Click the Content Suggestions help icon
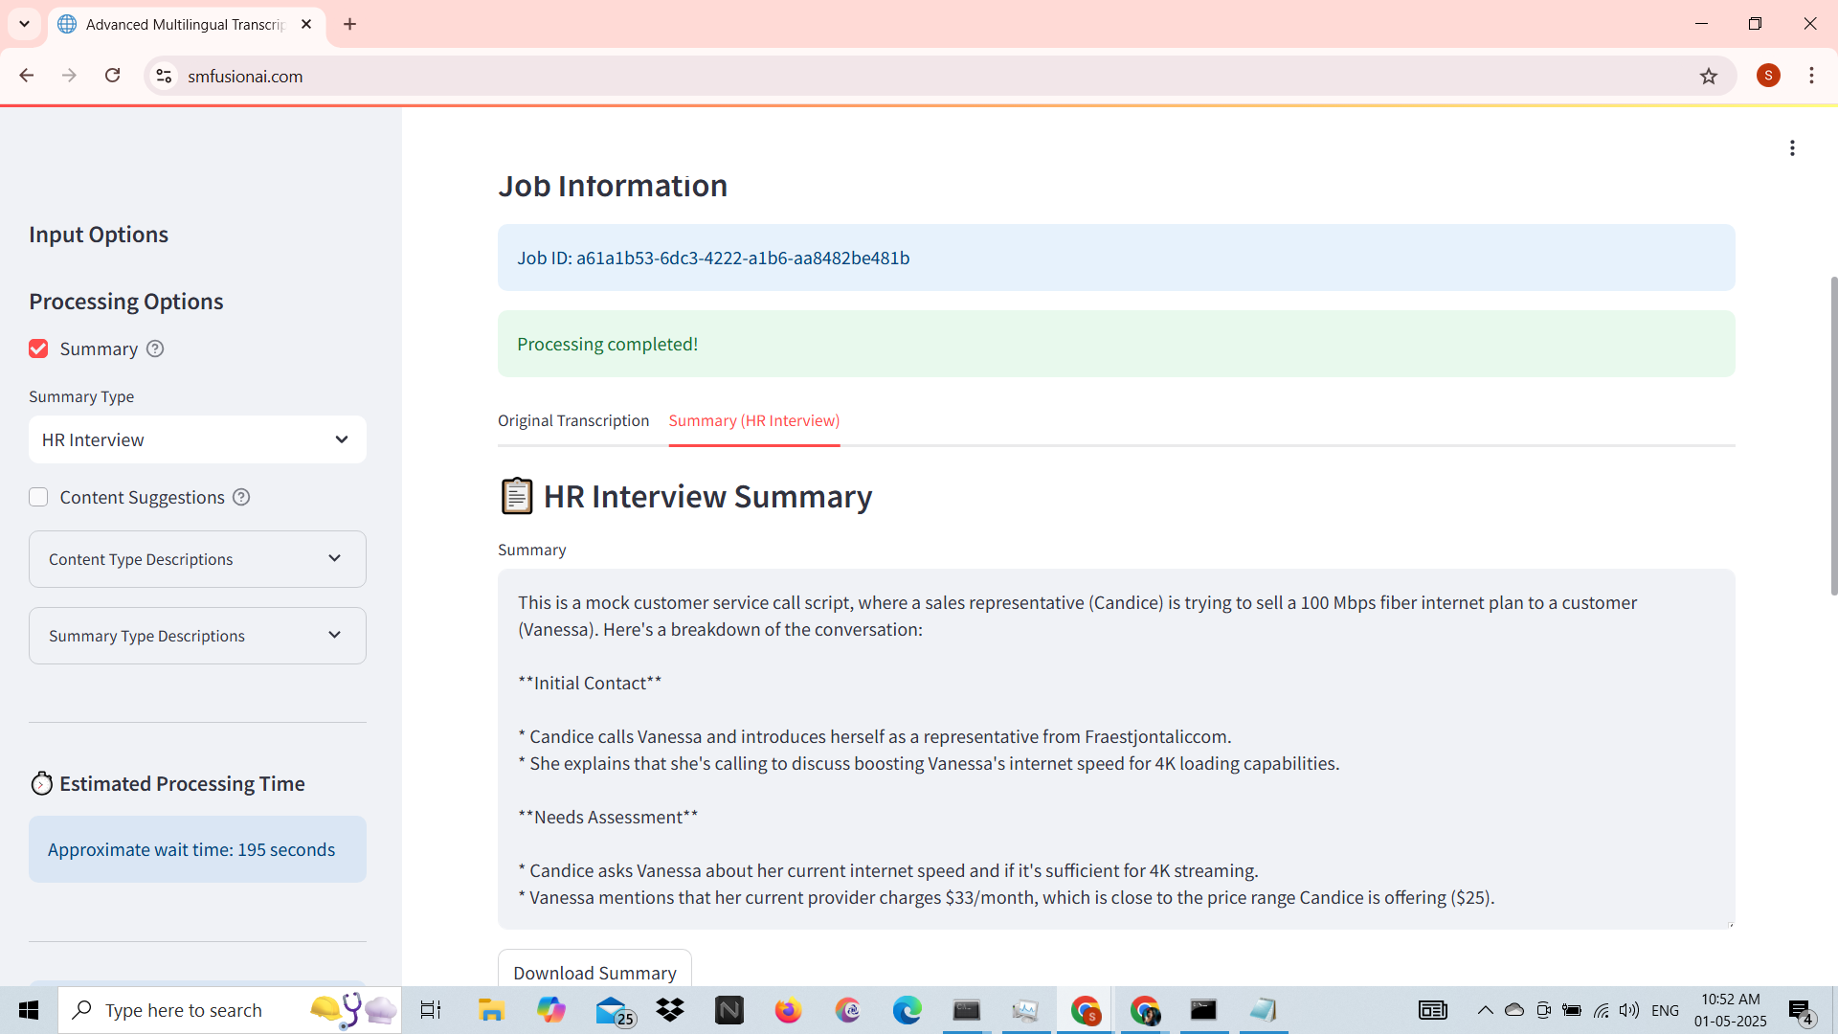The height and width of the screenshot is (1034, 1838). 241,498
